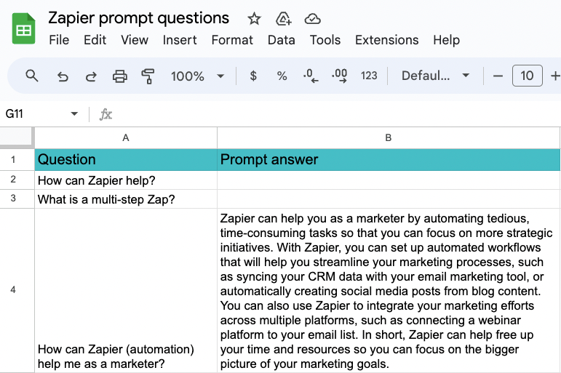This screenshot has width=561, height=373.
Task: Star the Zapier prompt questions document
Action: pyautogui.click(x=254, y=19)
